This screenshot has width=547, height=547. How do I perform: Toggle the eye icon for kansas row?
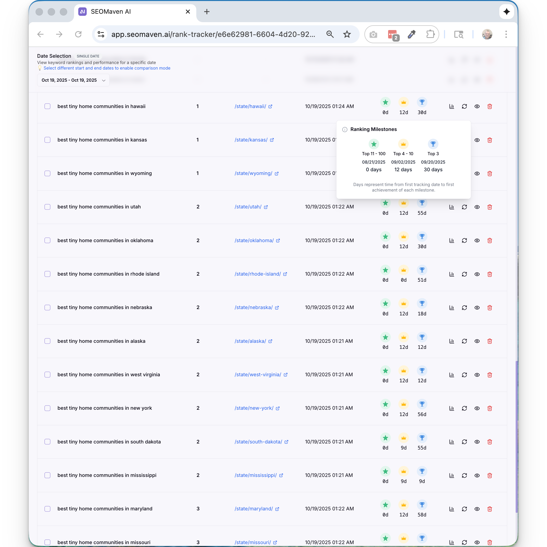tap(477, 140)
